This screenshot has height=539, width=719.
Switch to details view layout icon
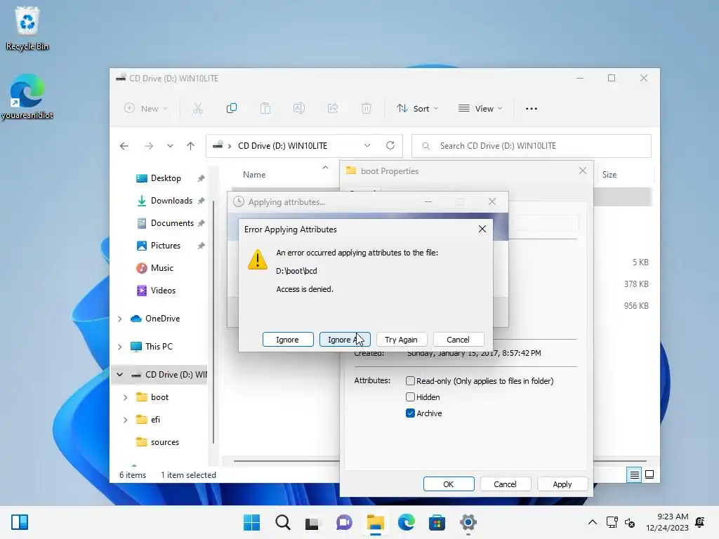pos(634,475)
